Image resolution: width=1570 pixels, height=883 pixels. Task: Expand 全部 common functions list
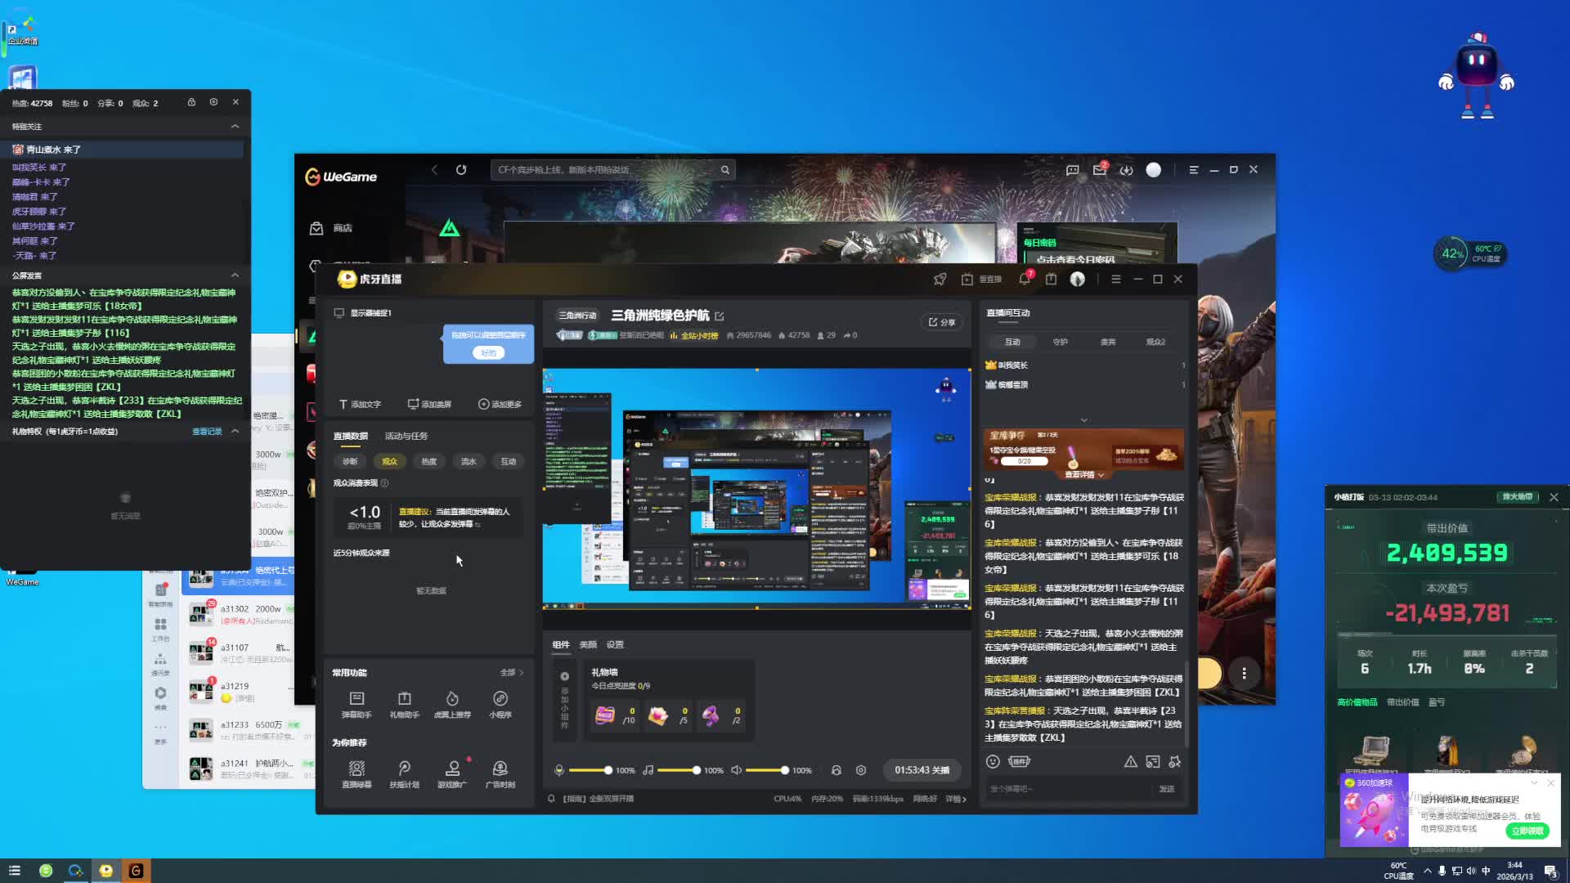[511, 673]
